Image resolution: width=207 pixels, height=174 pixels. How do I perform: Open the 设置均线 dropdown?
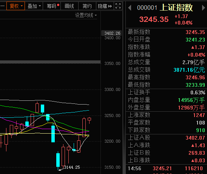86,15
